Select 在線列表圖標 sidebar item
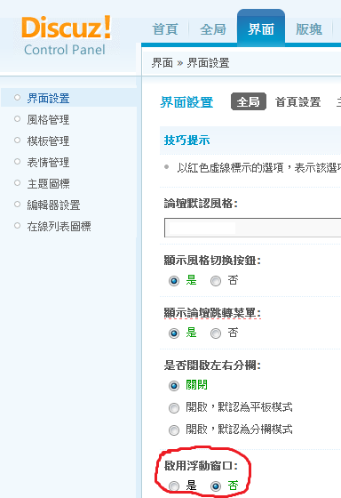The image size is (341, 498). pos(59,226)
